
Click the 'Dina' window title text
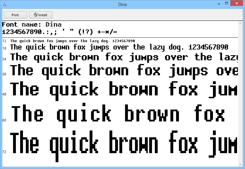tap(122, 4)
